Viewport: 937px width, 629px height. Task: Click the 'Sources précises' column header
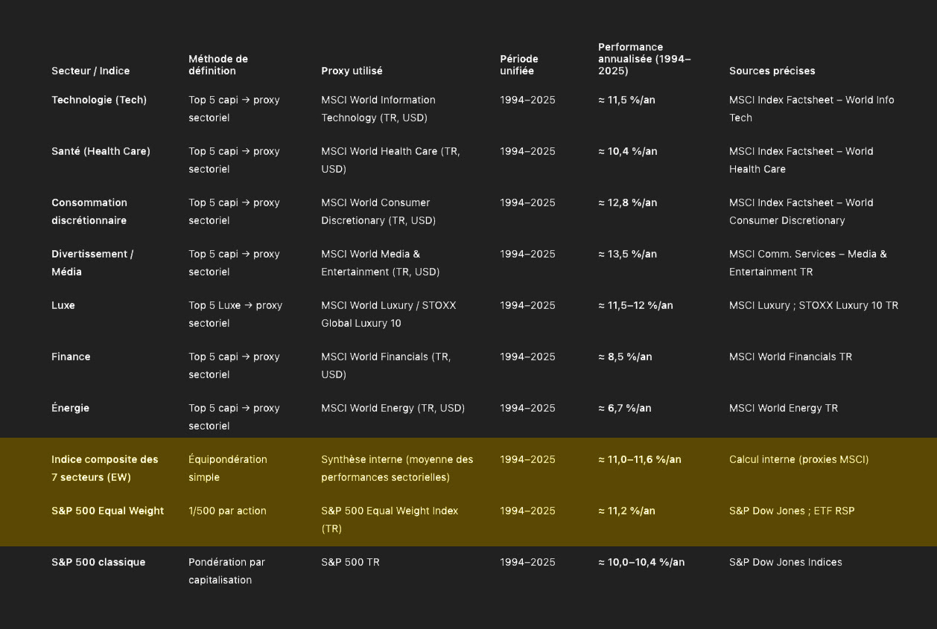(x=772, y=71)
